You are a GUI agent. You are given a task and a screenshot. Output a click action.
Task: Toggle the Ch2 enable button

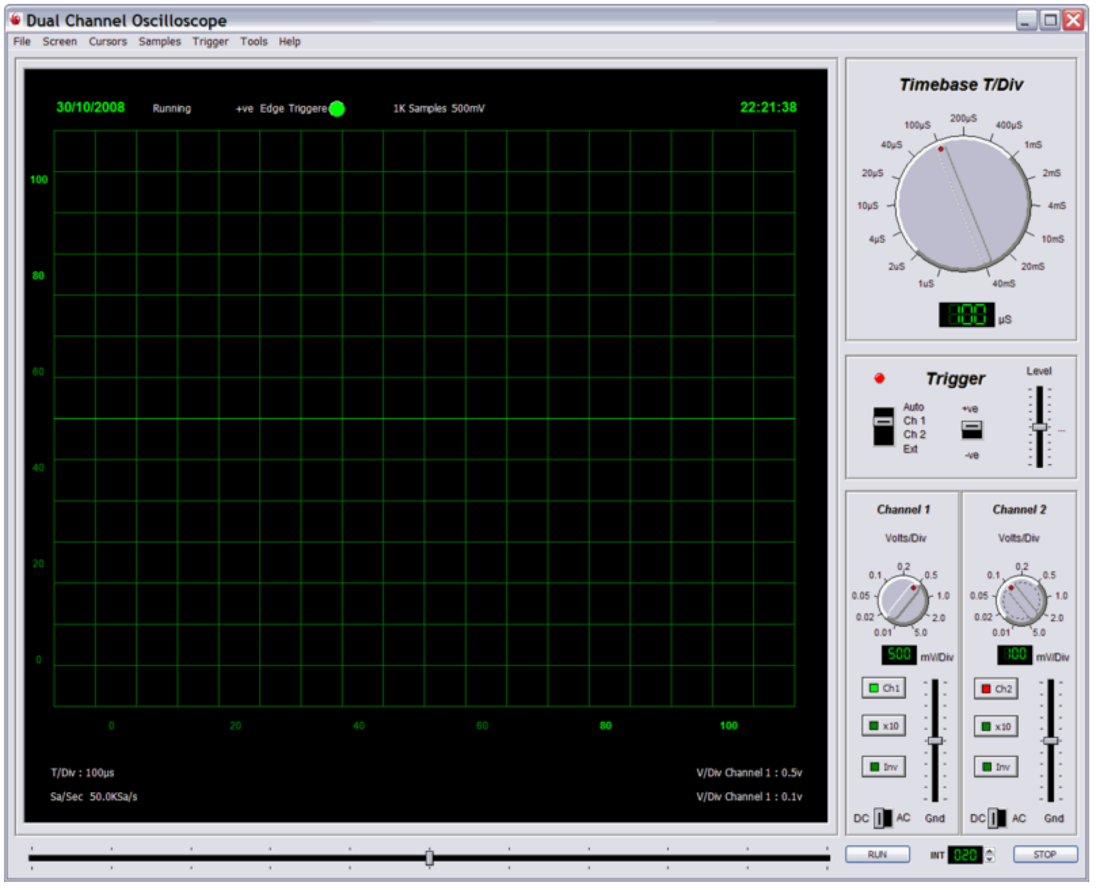pyautogui.click(x=996, y=688)
